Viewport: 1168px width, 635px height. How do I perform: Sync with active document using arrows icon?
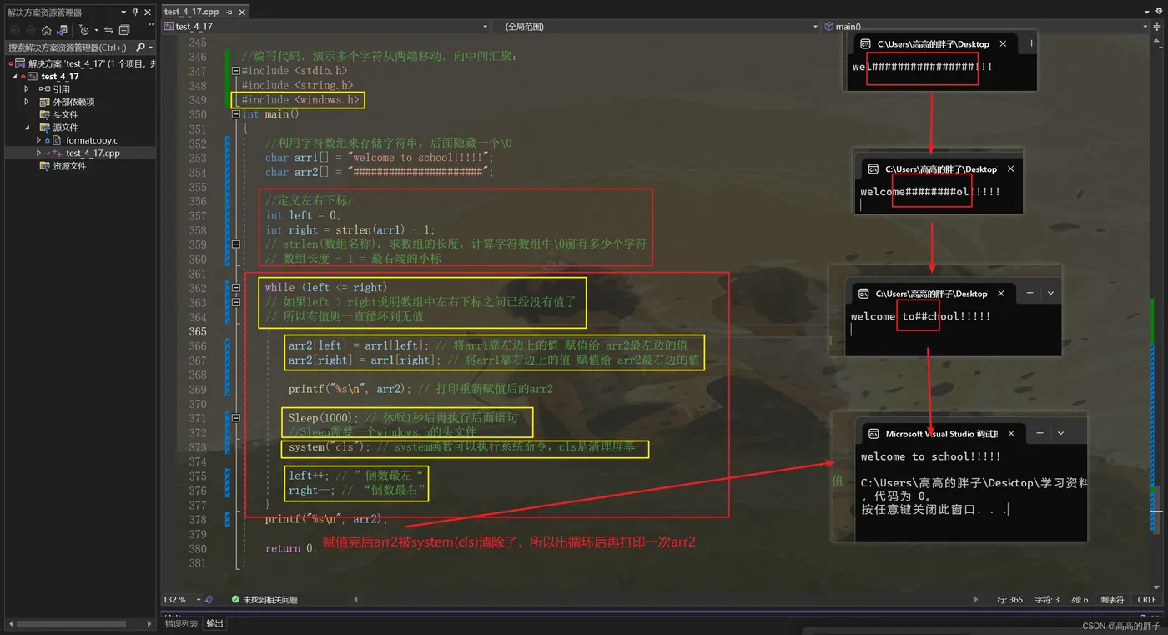pyautogui.click(x=108, y=30)
